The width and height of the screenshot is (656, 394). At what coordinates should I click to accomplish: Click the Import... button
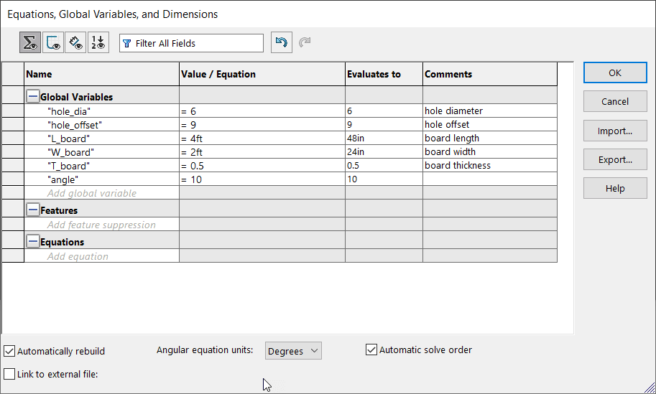tap(615, 131)
